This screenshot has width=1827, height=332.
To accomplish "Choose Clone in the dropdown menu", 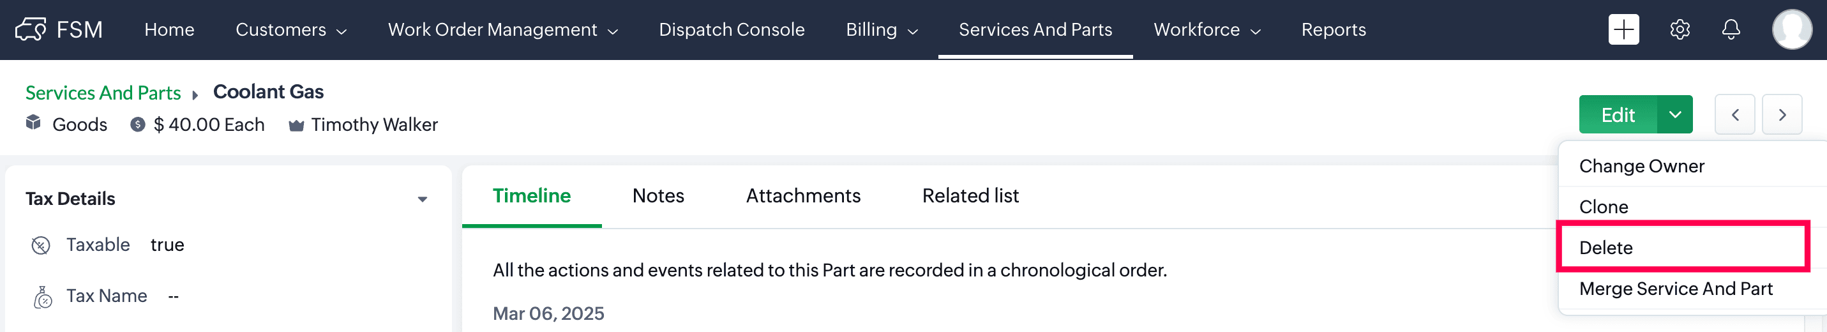I will pyautogui.click(x=1604, y=207).
